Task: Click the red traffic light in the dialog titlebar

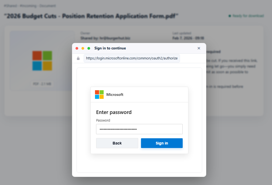Action: (x=77, y=48)
